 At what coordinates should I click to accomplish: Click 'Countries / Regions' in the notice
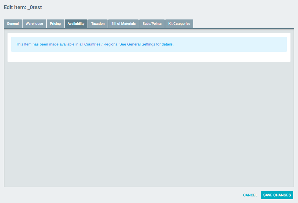pyautogui.click(x=101, y=44)
